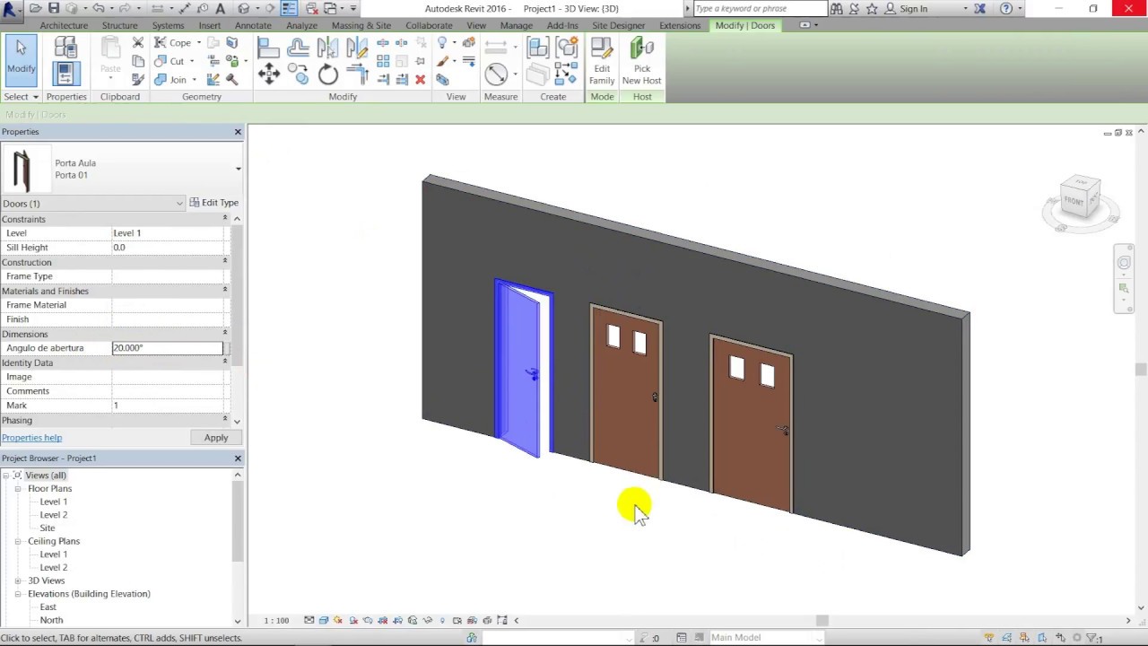Select Level 2 under Floor Plans

point(53,515)
